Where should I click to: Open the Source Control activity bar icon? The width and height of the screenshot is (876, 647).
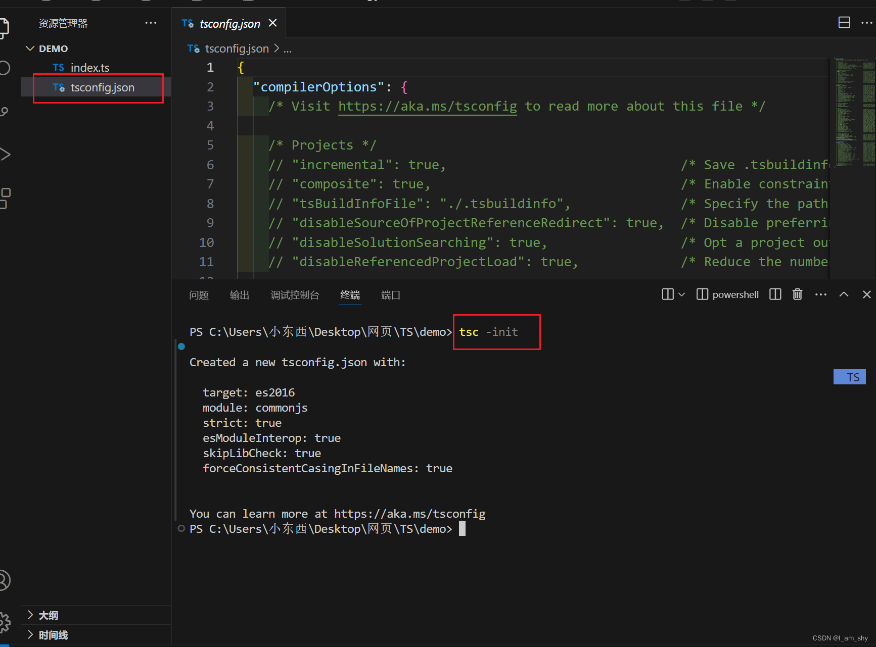4,112
